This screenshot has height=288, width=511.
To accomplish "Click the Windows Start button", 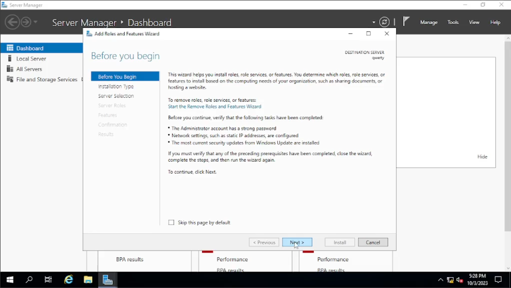I will tap(10, 280).
